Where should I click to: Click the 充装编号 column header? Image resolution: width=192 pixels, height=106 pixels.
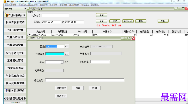point(41,32)
